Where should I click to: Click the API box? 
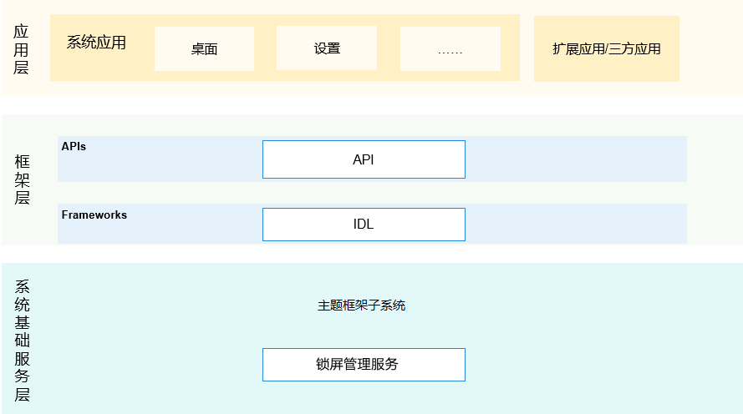point(364,159)
